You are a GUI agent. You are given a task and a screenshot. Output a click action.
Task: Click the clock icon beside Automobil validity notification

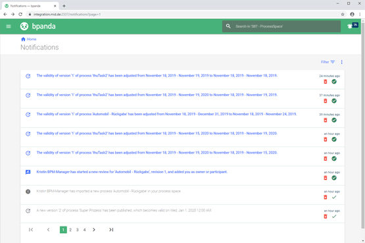[28, 115]
